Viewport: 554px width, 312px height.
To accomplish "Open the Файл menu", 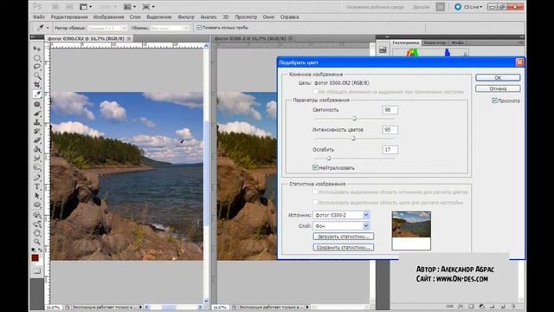I will click(x=39, y=17).
